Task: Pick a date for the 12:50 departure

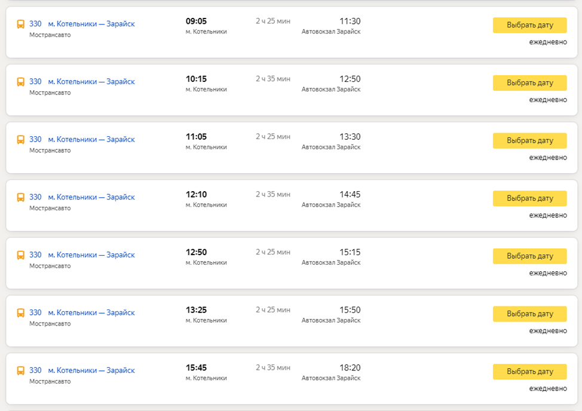Action: click(x=529, y=256)
